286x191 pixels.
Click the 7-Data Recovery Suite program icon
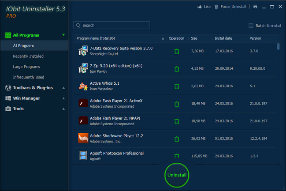(x=83, y=51)
